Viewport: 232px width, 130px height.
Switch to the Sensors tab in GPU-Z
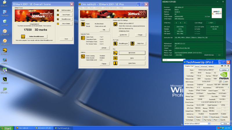coord(197,66)
